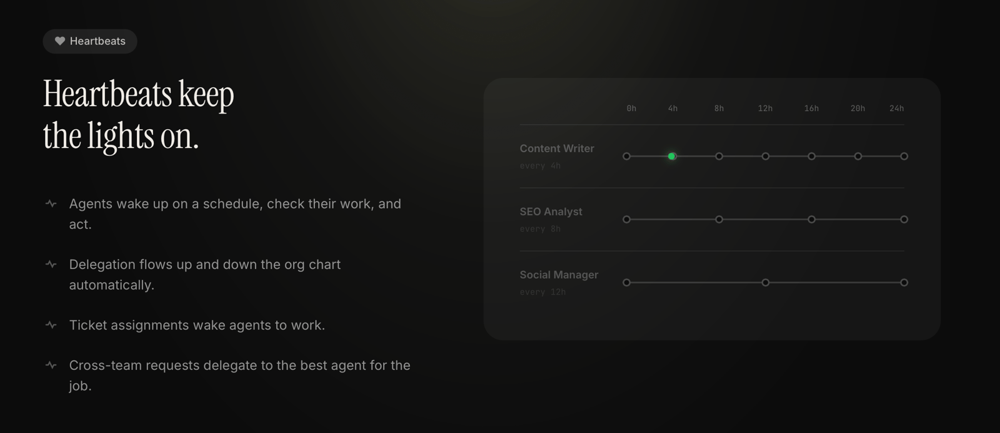Click Social Manager's 12h middle marker

point(766,283)
